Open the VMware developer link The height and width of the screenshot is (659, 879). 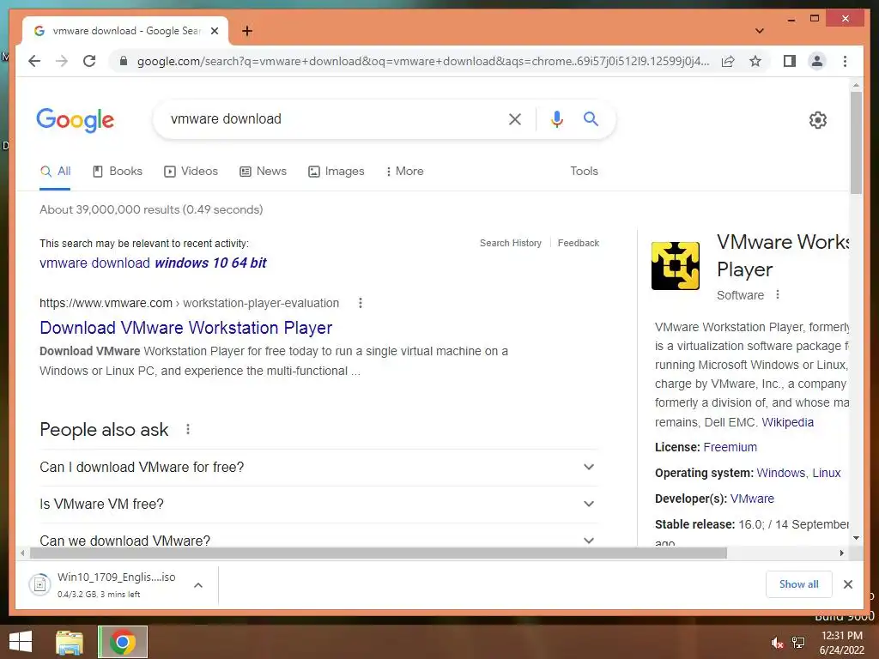[752, 499]
